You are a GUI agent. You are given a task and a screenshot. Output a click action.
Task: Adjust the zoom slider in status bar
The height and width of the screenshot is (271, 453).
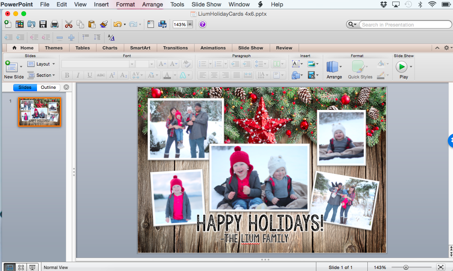(x=406, y=267)
